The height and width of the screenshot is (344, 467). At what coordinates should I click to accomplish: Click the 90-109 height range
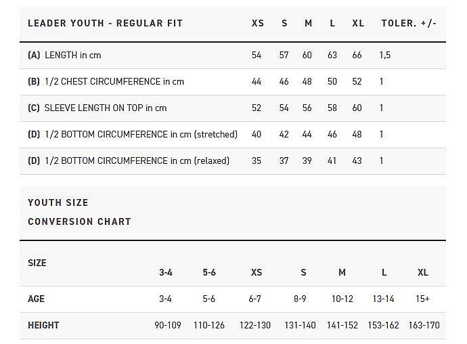coord(168,325)
